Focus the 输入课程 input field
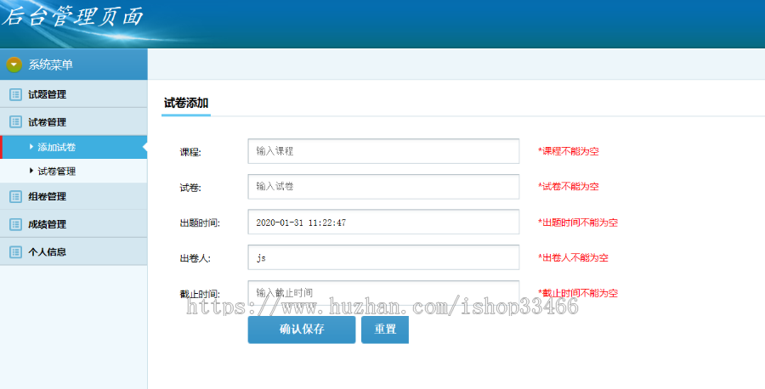The height and width of the screenshot is (389, 765). pos(383,151)
